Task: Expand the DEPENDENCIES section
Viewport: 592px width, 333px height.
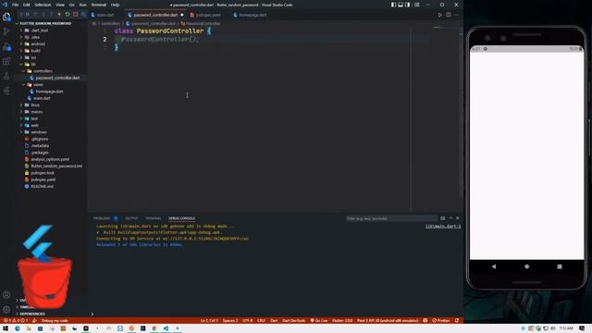Action: pos(31,314)
